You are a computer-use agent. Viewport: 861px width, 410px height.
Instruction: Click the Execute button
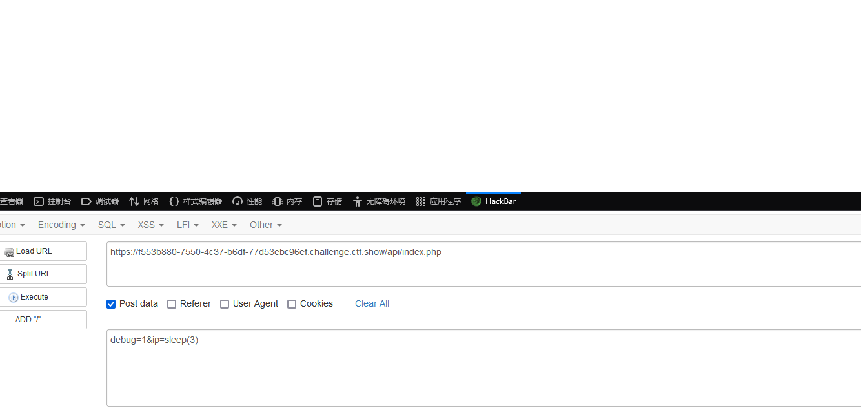(43, 297)
